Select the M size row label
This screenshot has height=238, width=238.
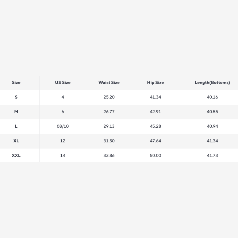click(x=16, y=112)
